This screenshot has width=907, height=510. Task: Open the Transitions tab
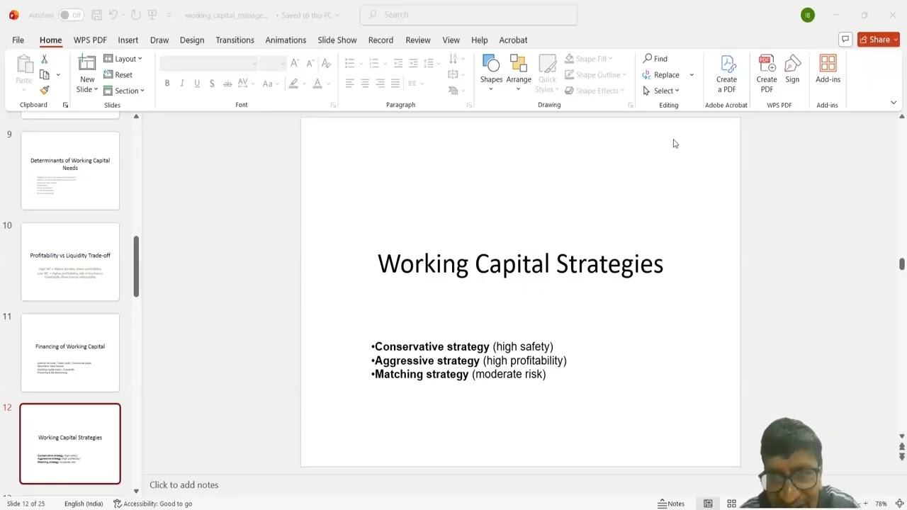235,40
